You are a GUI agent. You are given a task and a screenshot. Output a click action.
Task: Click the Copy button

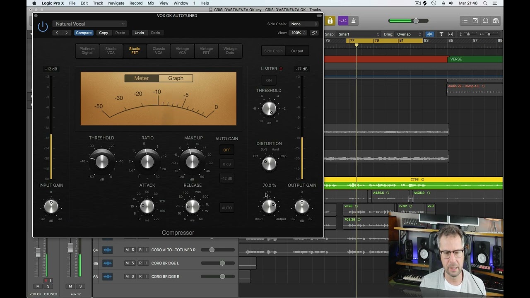[x=104, y=33]
